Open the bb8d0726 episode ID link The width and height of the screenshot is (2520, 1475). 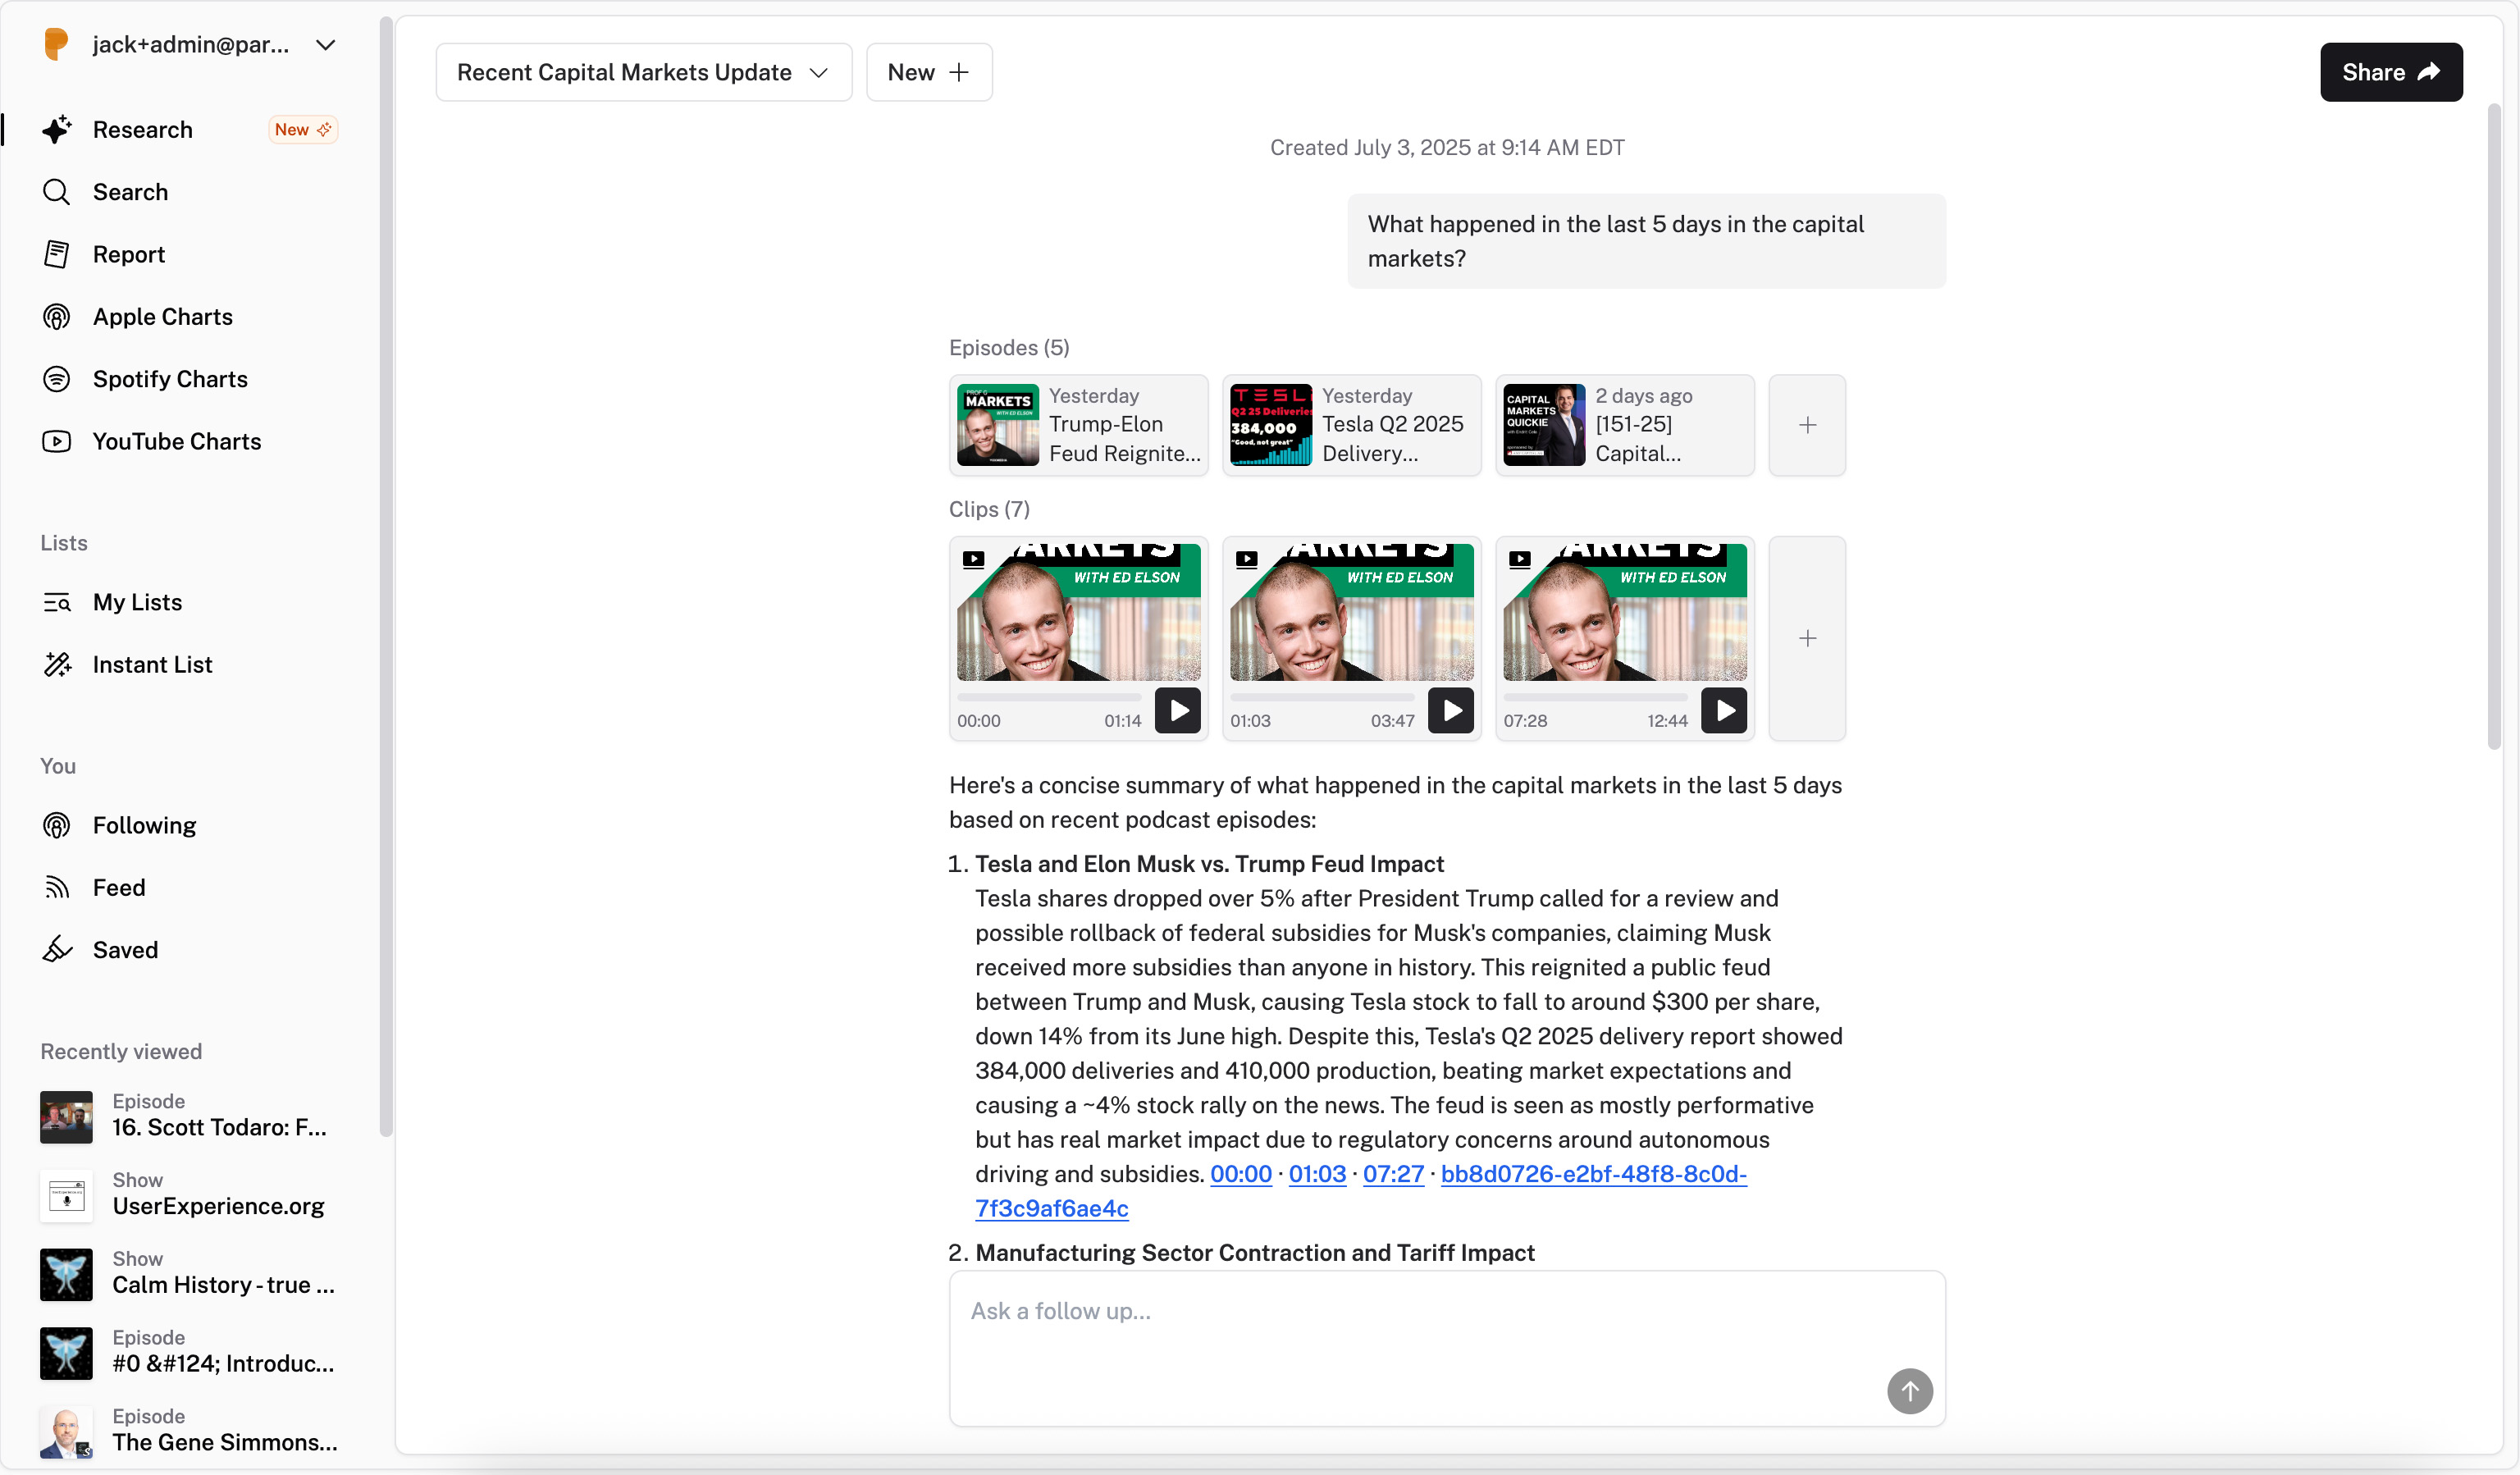1593,1173
